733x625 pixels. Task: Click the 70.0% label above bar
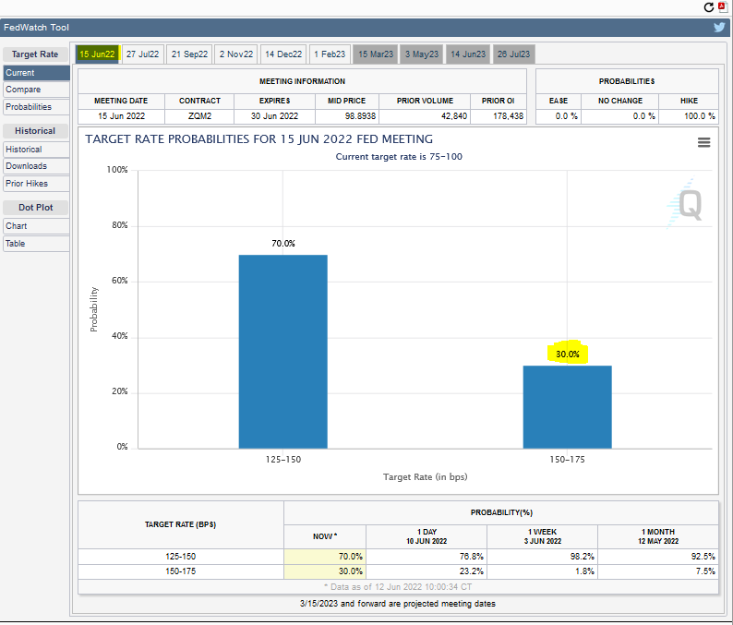pyautogui.click(x=283, y=244)
